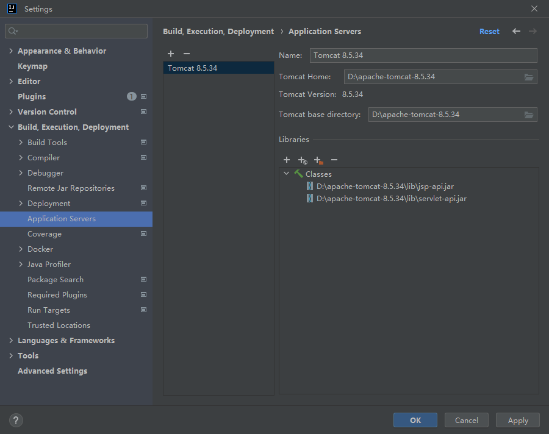Viewport: 549px width, 434px height.
Task: Add library from URL icon
Action: click(x=303, y=160)
